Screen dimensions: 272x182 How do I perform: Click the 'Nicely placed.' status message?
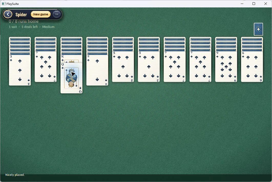[15, 175]
